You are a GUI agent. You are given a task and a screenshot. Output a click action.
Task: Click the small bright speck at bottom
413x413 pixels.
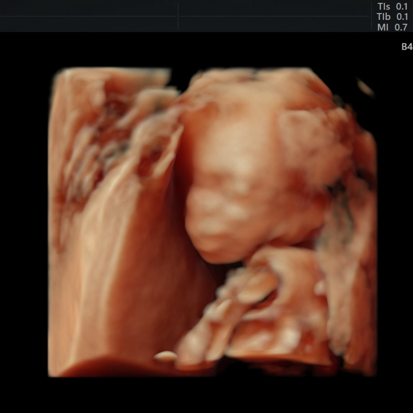(166, 356)
